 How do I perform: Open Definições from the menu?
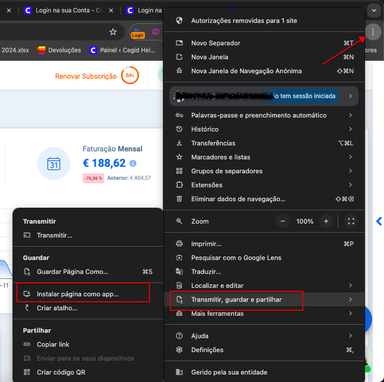[x=207, y=350]
